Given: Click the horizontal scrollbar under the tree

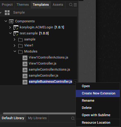Looking at the screenshot, I should [x=39, y=113].
